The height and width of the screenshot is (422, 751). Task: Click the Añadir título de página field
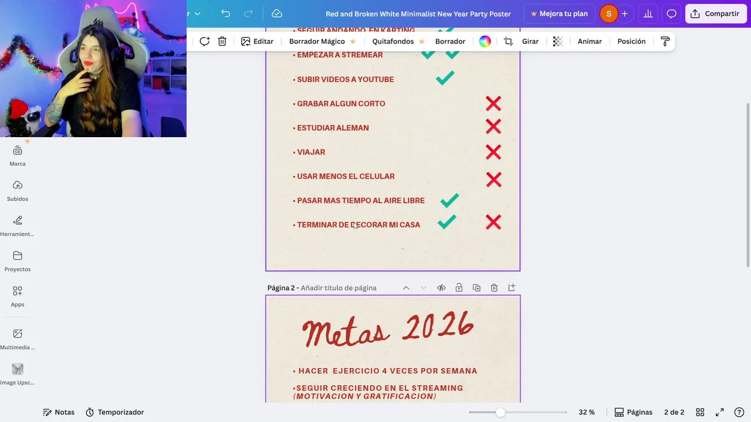coord(339,288)
